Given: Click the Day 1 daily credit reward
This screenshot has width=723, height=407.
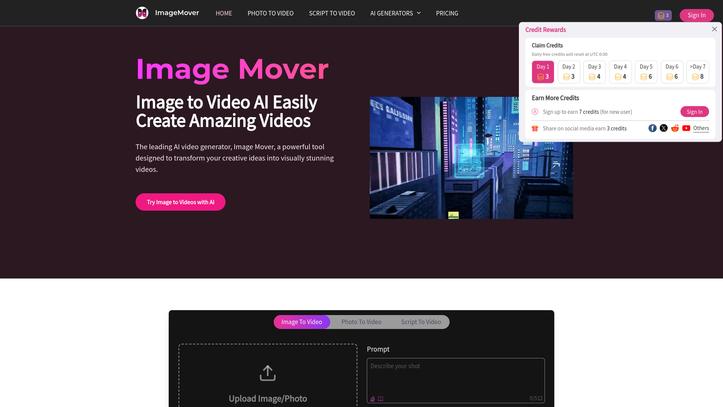Looking at the screenshot, I should (543, 71).
